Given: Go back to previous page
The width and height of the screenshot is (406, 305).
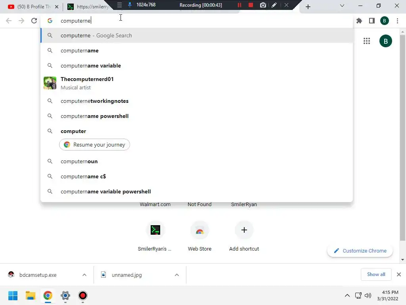Looking at the screenshot, I should tap(9, 21).
